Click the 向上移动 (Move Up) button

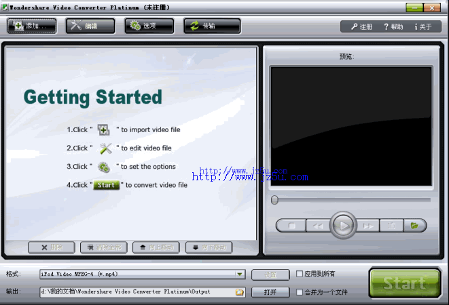pyautogui.click(x=156, y=247)
